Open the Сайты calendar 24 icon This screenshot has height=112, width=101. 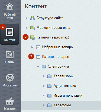(10, 55)
